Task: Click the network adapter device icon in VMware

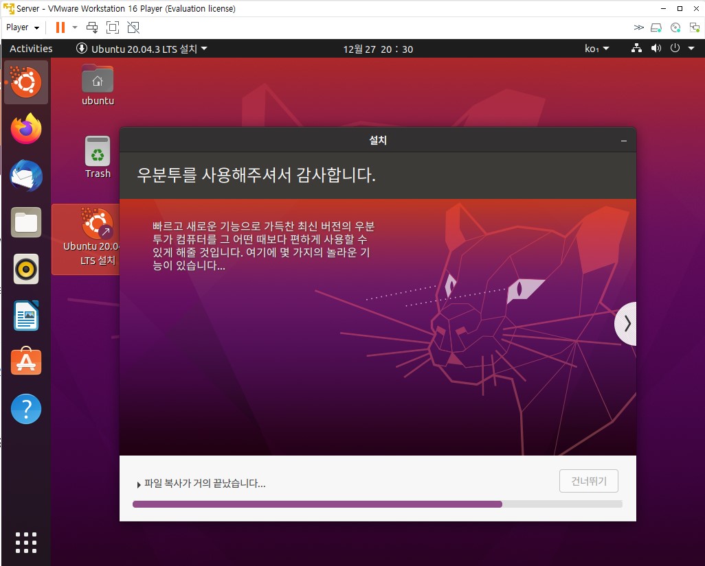Action: click(694, 28)
